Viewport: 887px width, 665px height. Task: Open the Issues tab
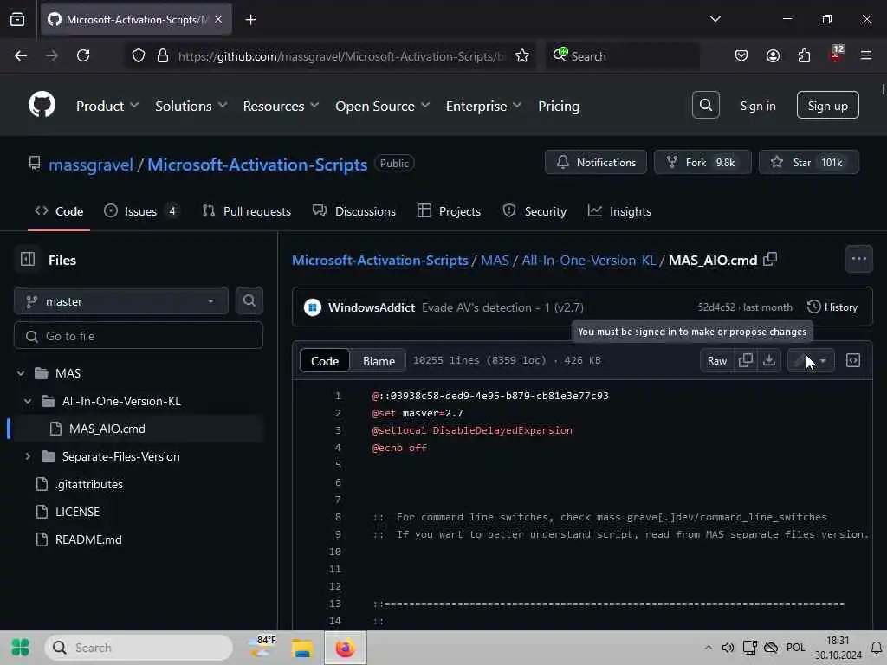(141, 211)
